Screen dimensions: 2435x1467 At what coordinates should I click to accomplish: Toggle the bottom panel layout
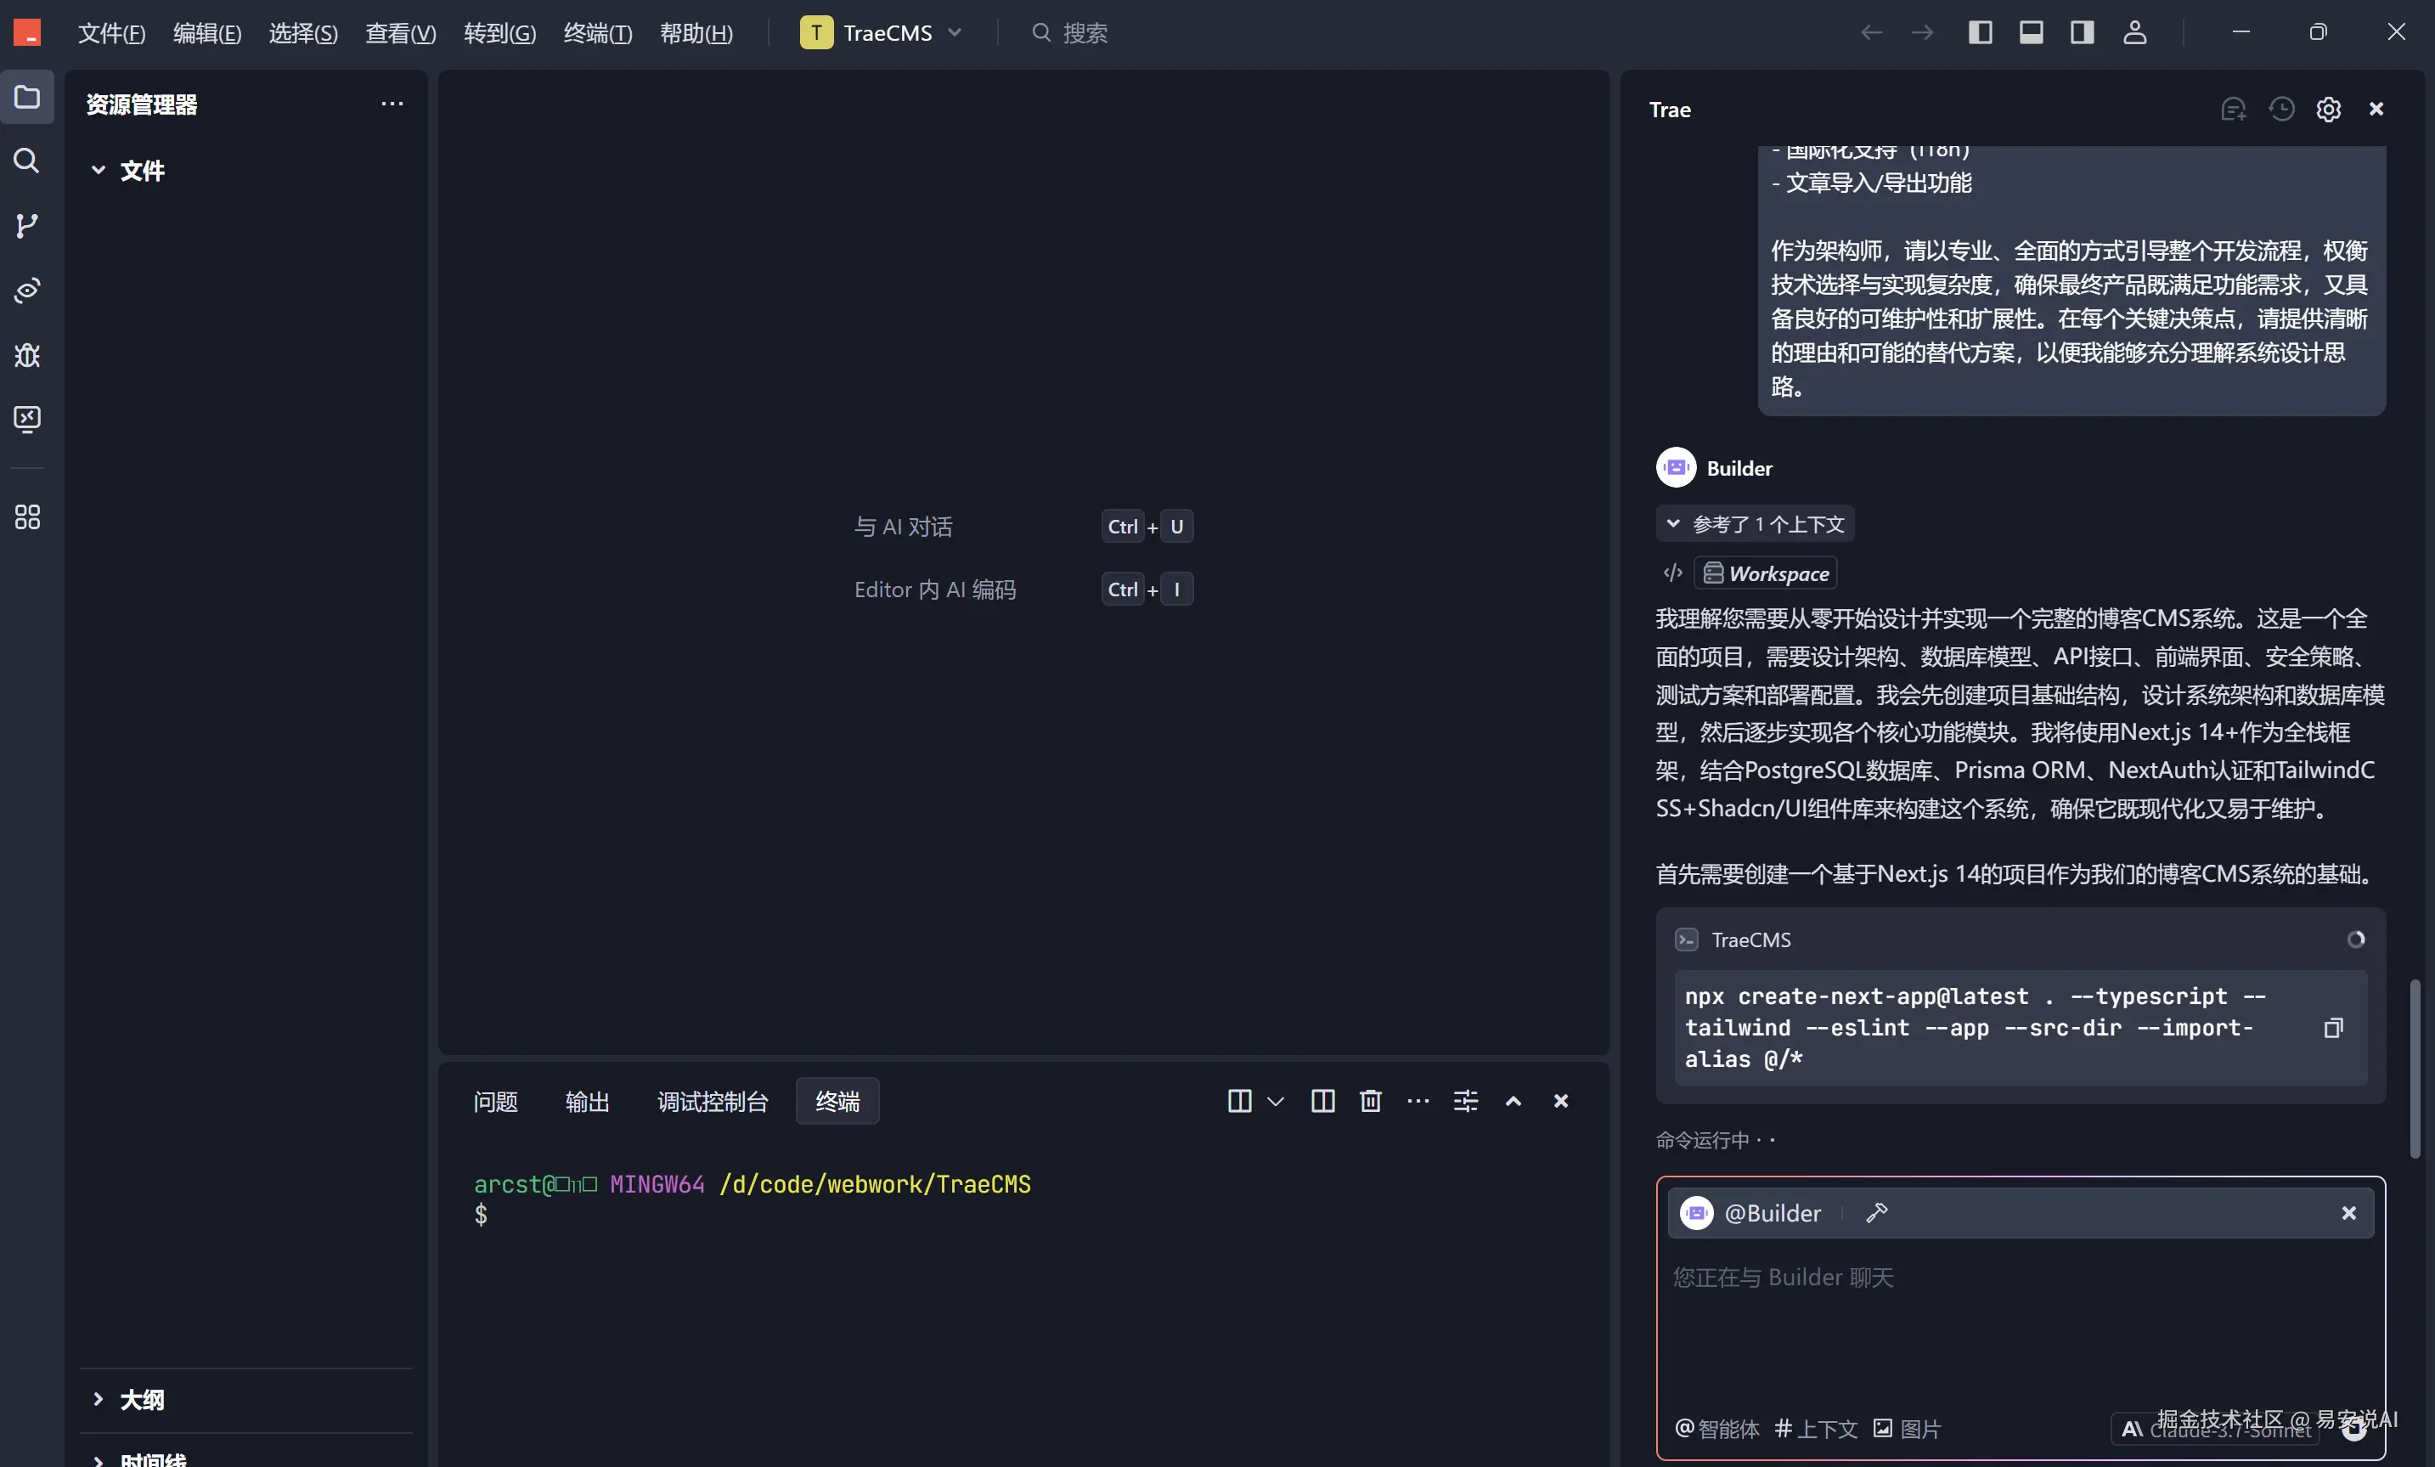coord(2031,32)
